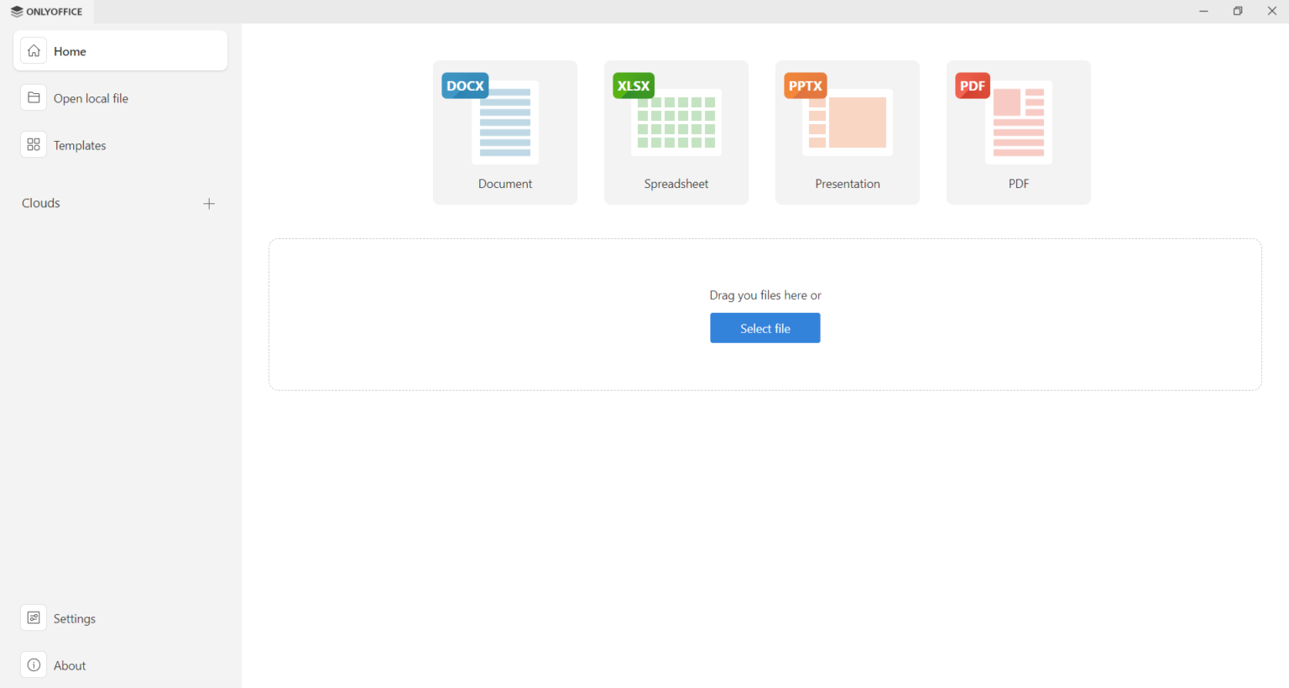Open a new PDF using the PDF card

pos(1018,122)
